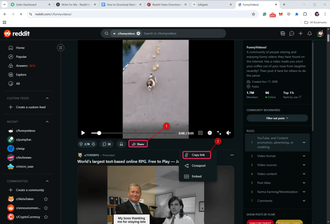The image size is (330, 224).
Task: Enter fullscreen on the video
Action: pos(219,133)
